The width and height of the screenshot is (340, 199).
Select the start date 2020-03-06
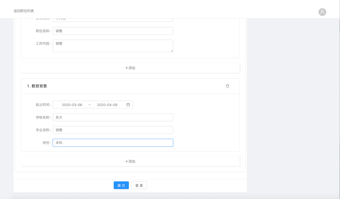coord(72,105)
